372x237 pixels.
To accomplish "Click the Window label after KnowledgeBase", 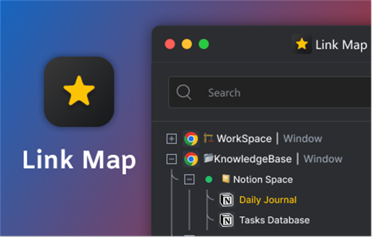I will (323, 159).
